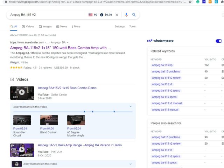The image size is (224, 168).
Task: Open the Scrambler Circuit key moment thumbnail
Action: pyautogui.click(x=22, y=120)
